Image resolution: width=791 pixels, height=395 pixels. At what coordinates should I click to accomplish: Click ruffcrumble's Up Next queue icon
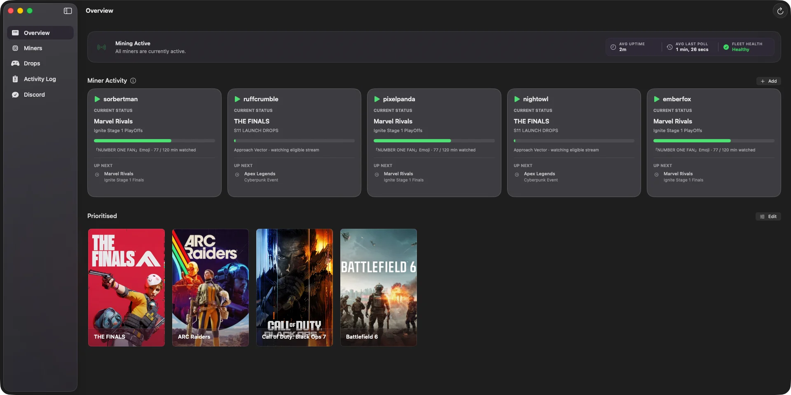[237, 175]
